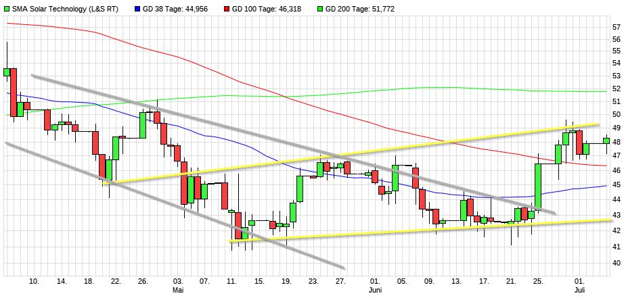
Task: Click the month label 'Juni'
Action: 375,291
